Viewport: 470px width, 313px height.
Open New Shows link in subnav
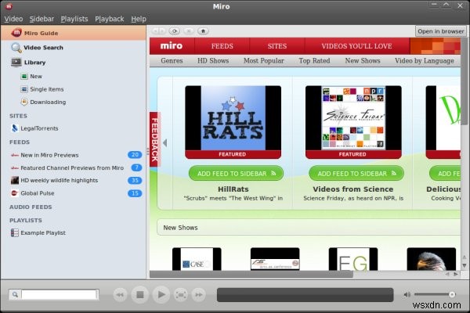(363, 61)
